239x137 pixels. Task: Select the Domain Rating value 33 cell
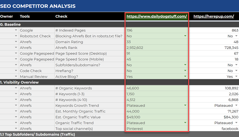[x=155, y=42]
